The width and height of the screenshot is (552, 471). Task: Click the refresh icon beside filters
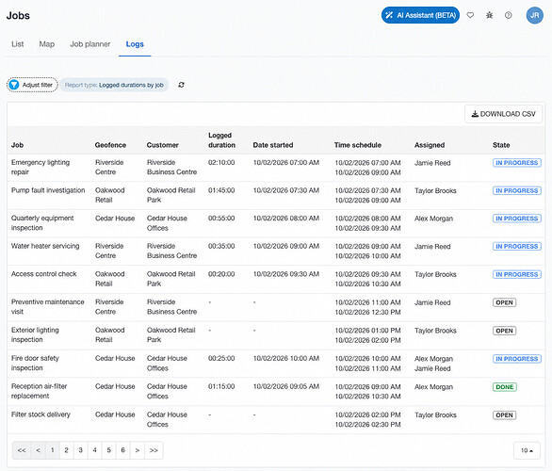pos(181,85)
